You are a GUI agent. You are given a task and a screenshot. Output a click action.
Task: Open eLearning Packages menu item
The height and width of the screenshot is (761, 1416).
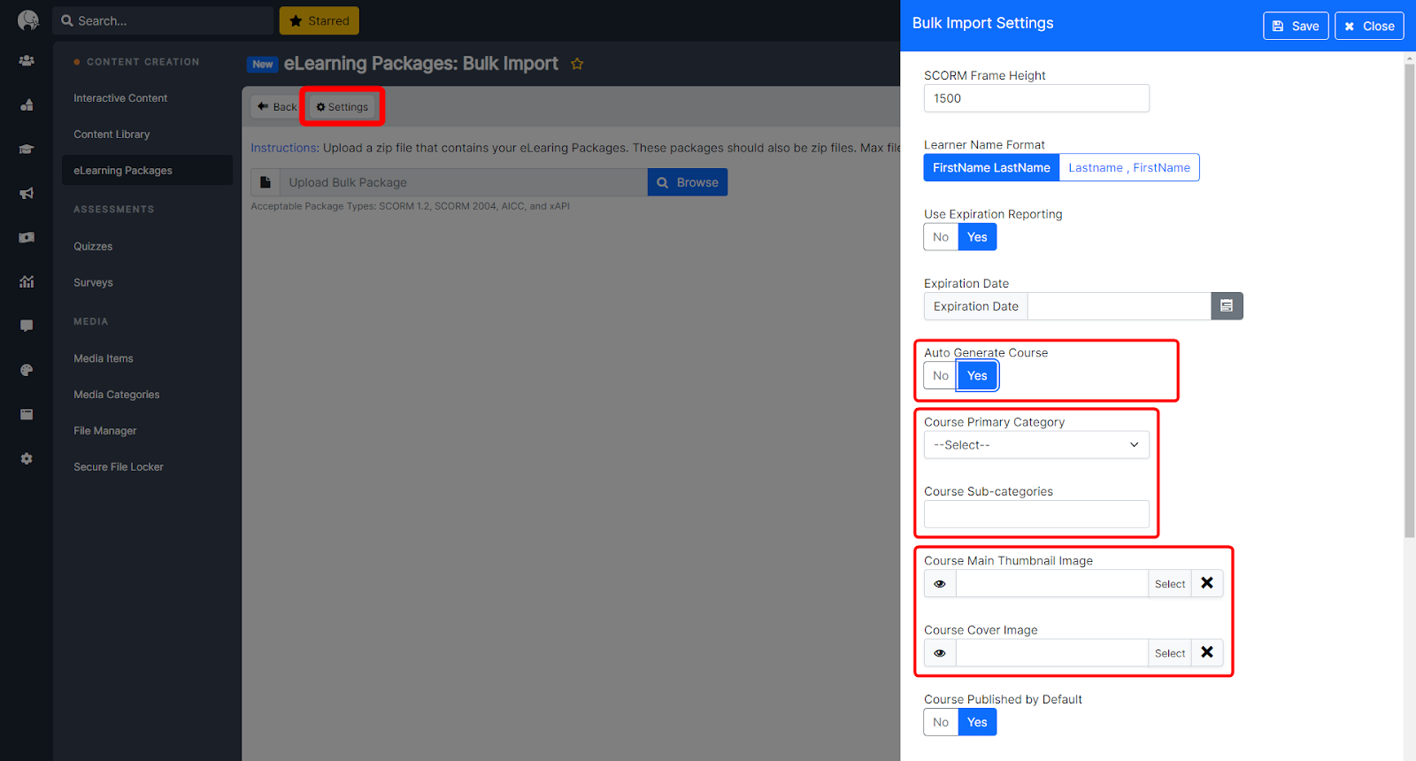pos(147,171)
